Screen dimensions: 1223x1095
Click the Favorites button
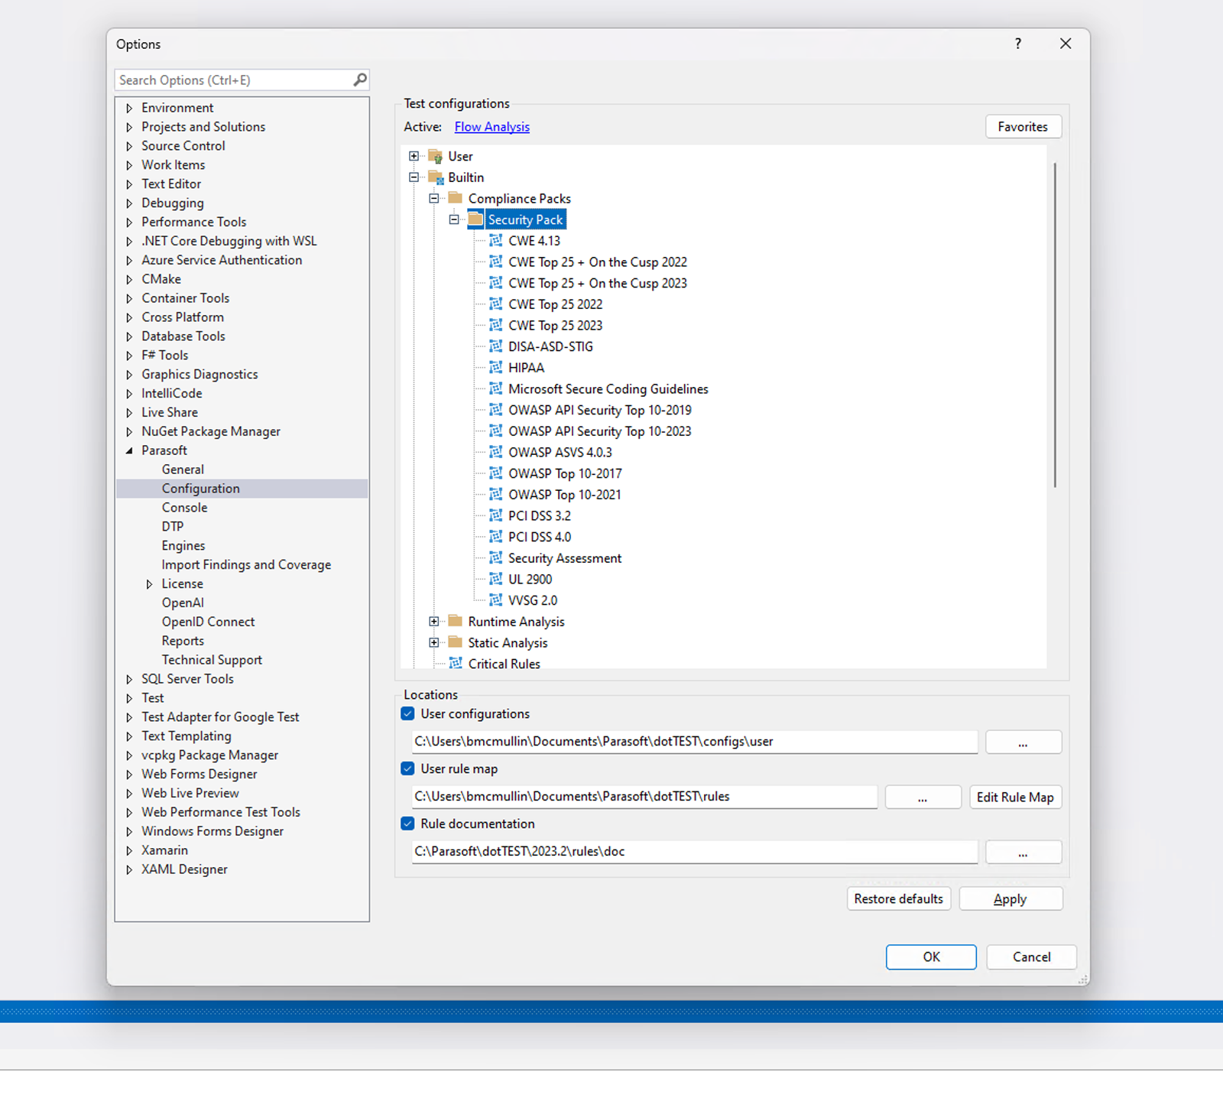1023,127
